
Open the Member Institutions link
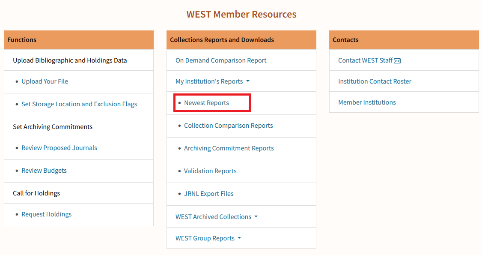click(367, 102)
